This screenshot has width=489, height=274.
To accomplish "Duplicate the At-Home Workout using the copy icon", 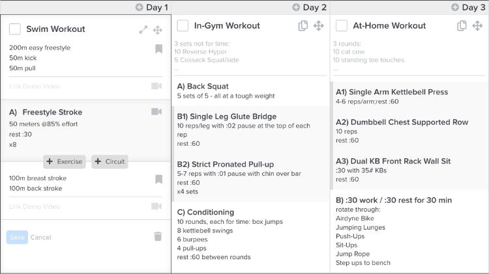I will click(462, 26).
